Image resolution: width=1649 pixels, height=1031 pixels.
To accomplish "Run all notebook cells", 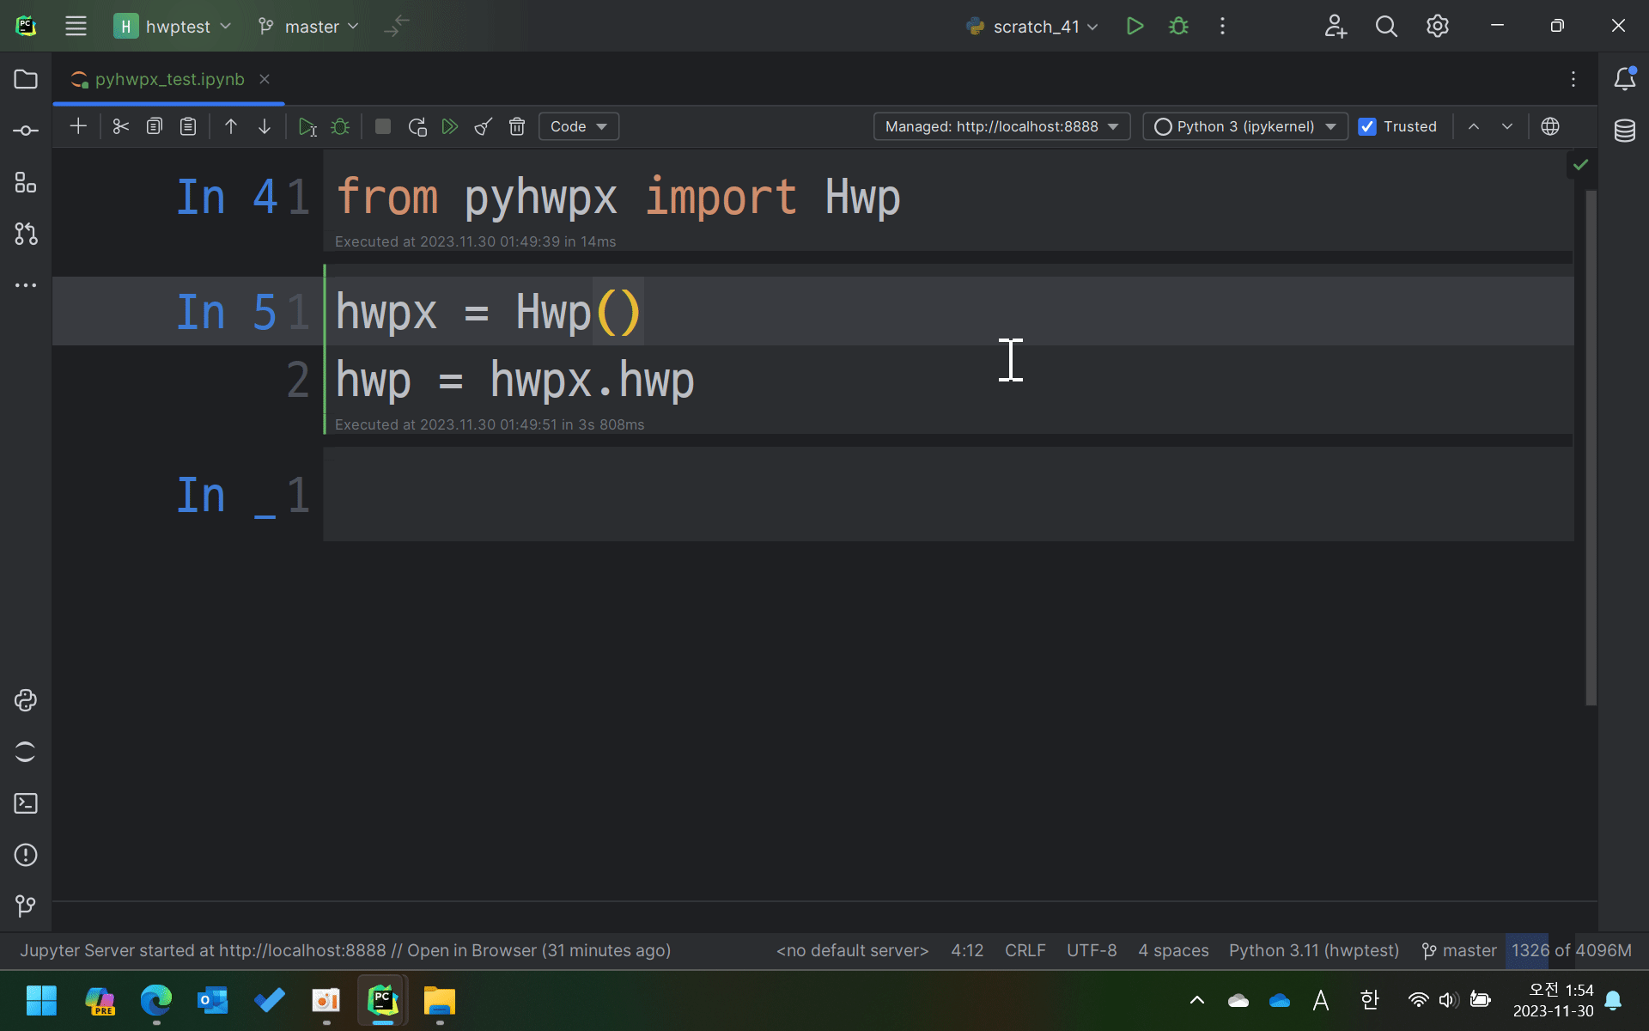I will pyautogui.click(x=450, y=126).
